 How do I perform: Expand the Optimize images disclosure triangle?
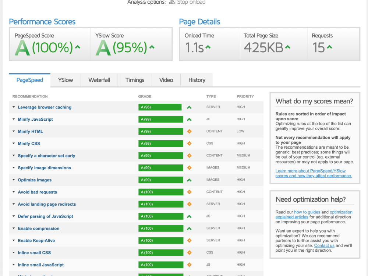pos(14,180)
